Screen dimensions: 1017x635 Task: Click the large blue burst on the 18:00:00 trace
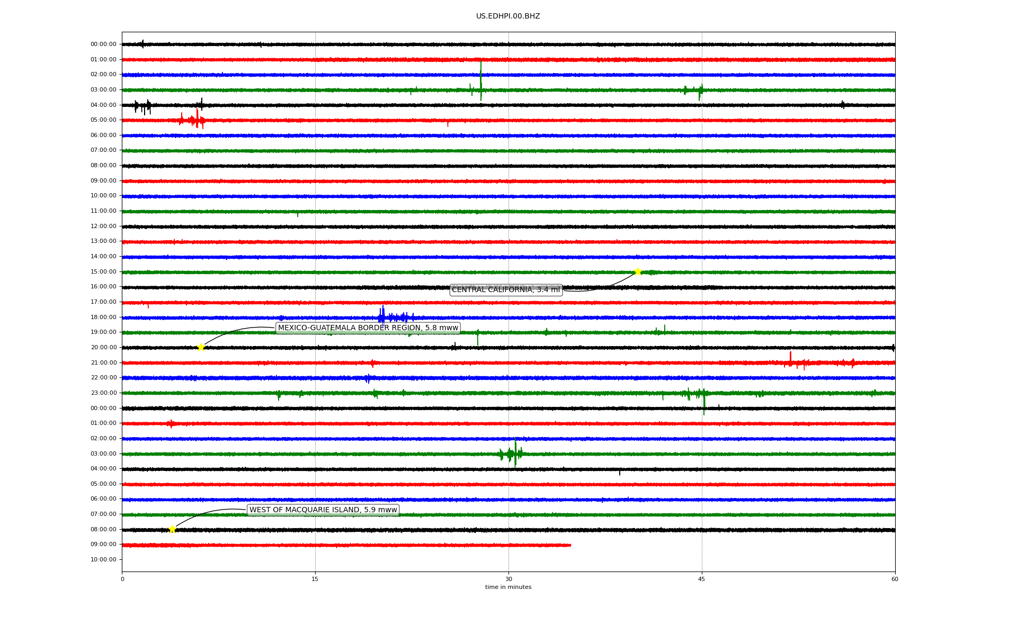(382, 316)
